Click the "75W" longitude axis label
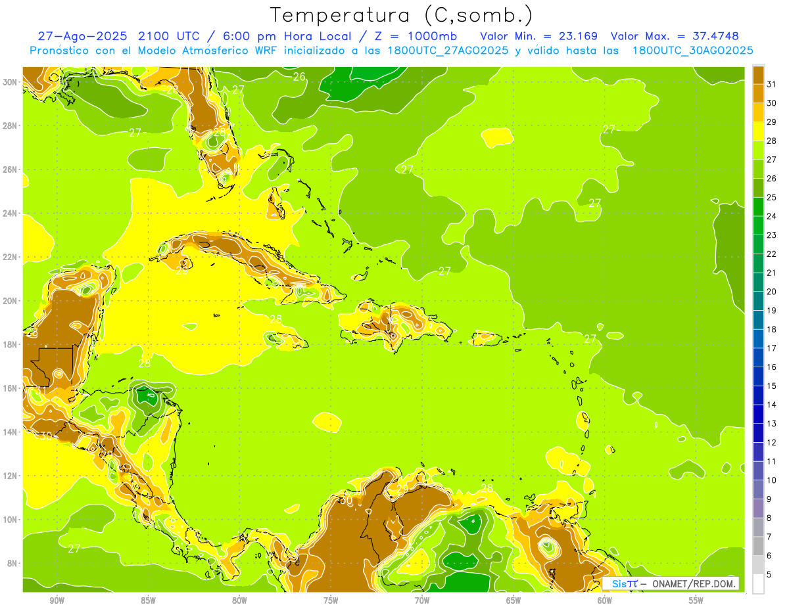This screenshot has width=789, height=609. coord(331,600)
